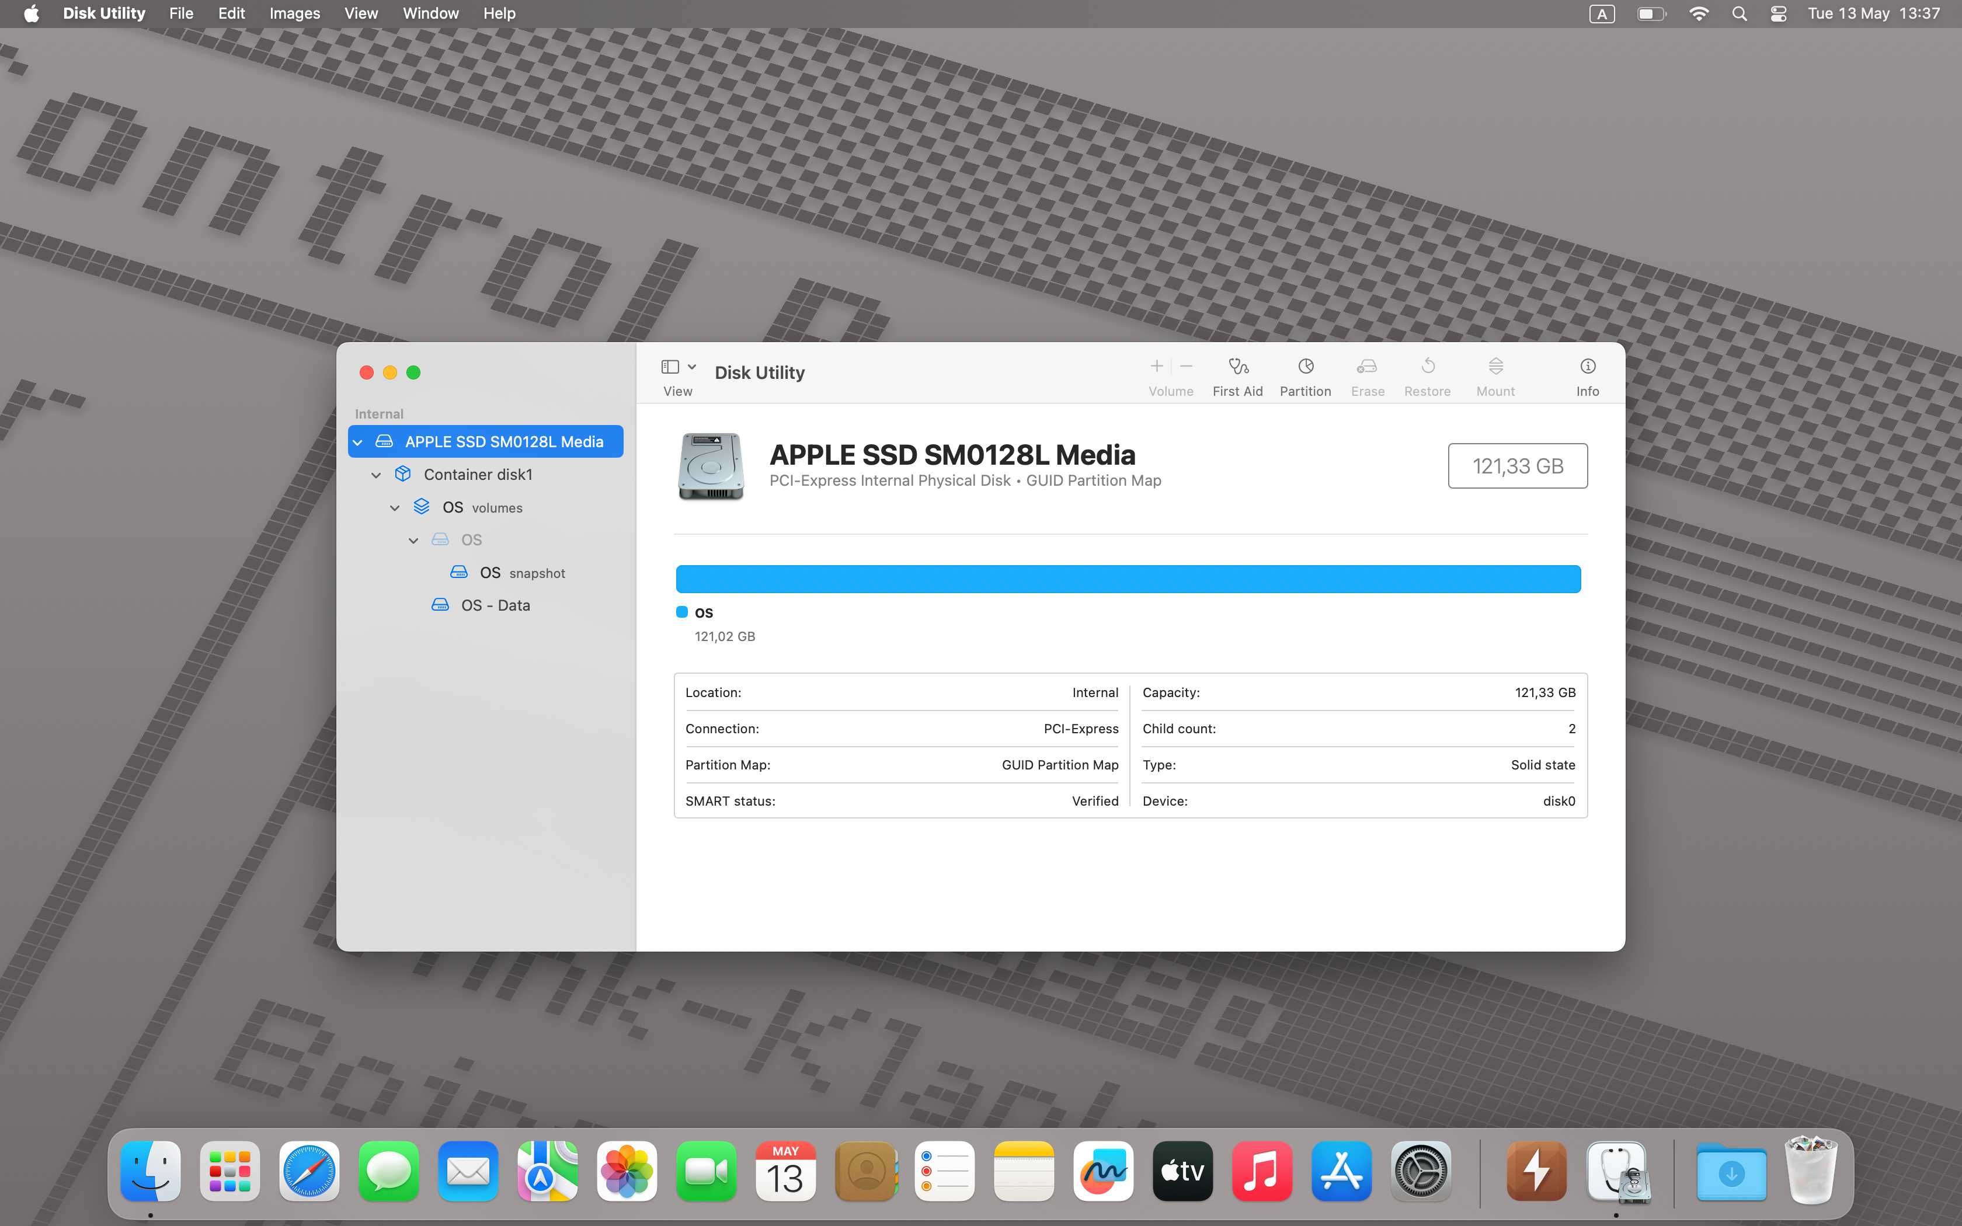Select the OS - Data volume
Viewport: 1962px width, 1226px height.
click(486, 605)
